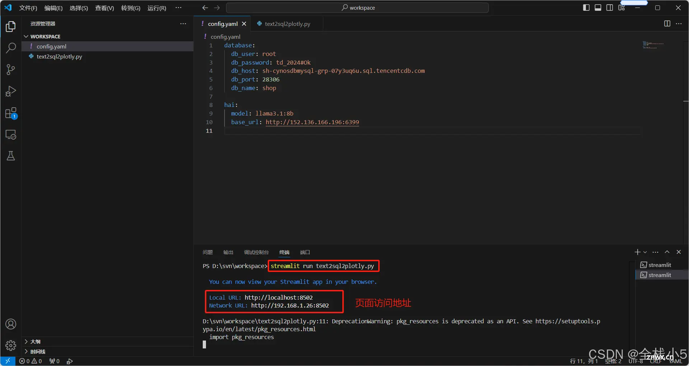Image resolution: width=689 pixels, height=366 pixels.
Task: Switch to the 调试控制台 debug console tab
Action: [256, 252]
